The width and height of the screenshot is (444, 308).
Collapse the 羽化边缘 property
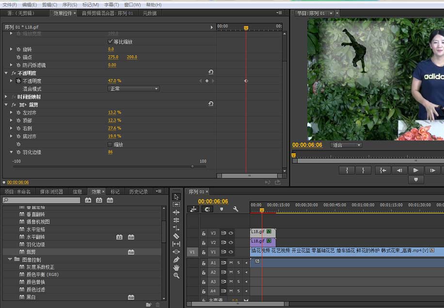(11, 152)
